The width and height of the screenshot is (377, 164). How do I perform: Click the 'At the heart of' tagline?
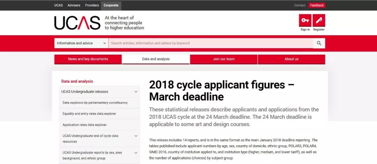(x=124, y=23)
